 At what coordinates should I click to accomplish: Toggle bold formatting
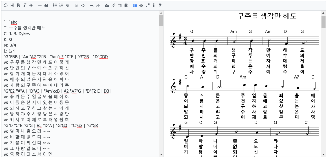18,5
